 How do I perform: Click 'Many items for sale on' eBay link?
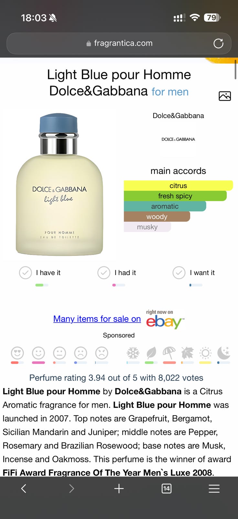pos(97,319)
